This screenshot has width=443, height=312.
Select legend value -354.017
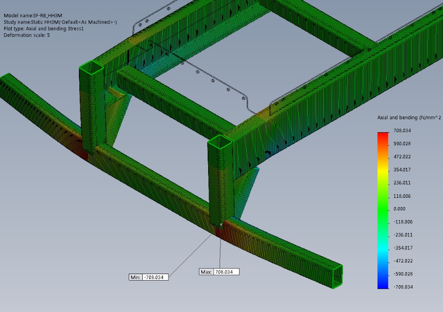click(x=403, y=248)
